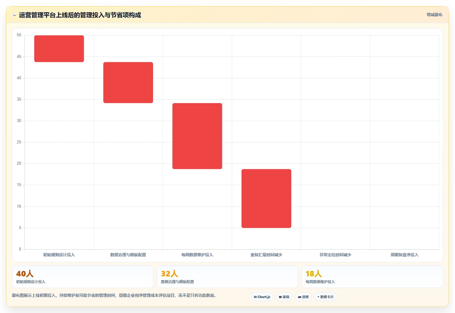Click the 异常定位时间减少 x-axis label
Image resolution: width=455 pixels, height=313 pixels.
pos(335,255)
